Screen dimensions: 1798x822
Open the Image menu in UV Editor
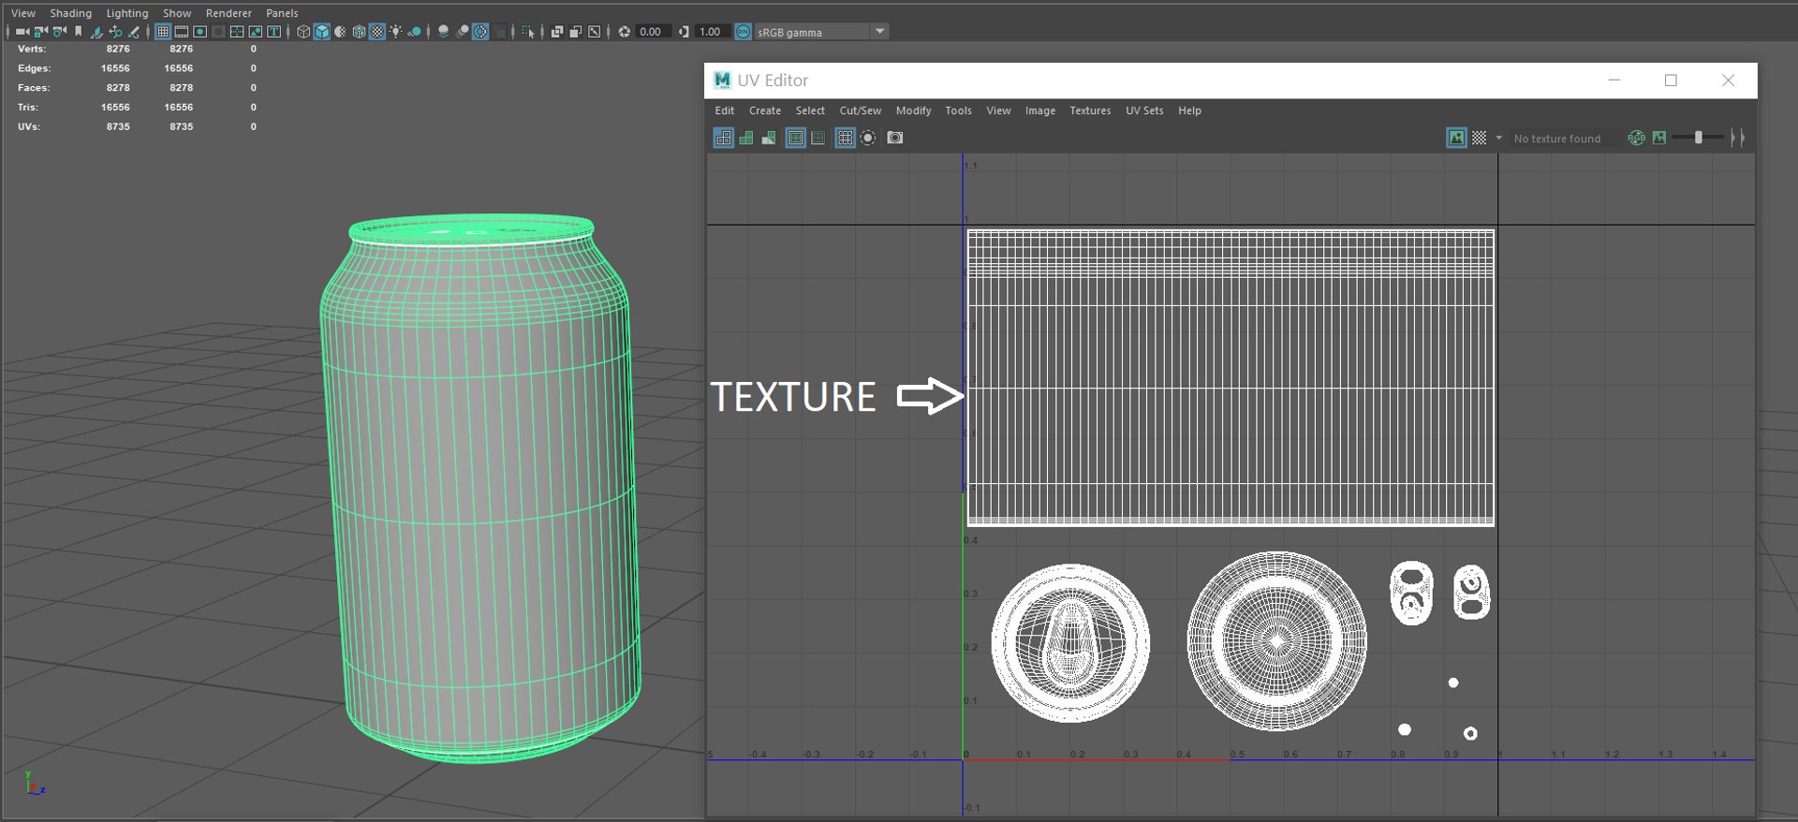[1040, 110]
